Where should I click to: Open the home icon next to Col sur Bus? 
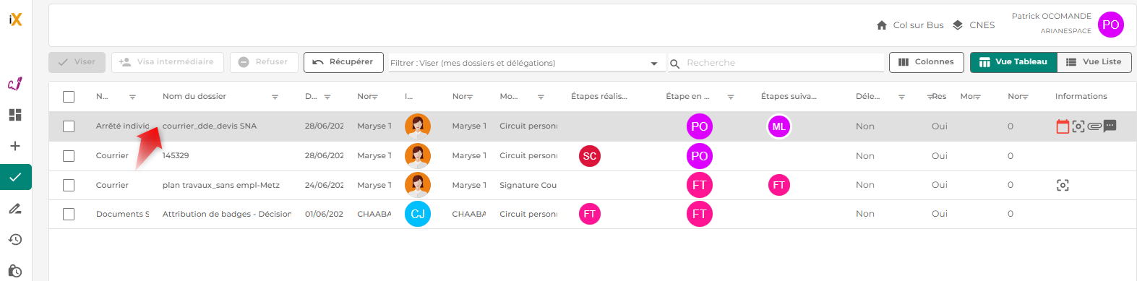pos(882,25)
